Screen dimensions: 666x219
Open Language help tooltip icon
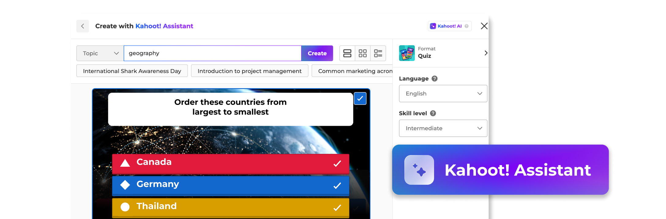tap(434, 79)
